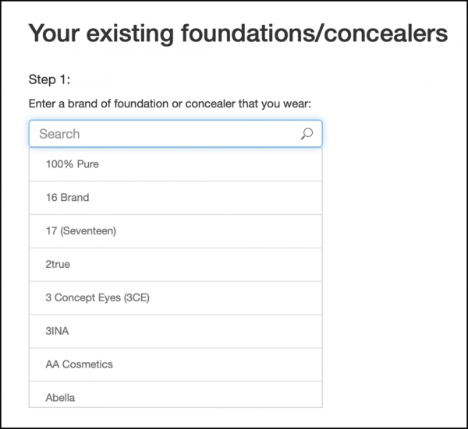Image resolution: width=468 pixels, height=429 pixels.
Task: Submit search using the magnifier icon
Action: point(307,134)
